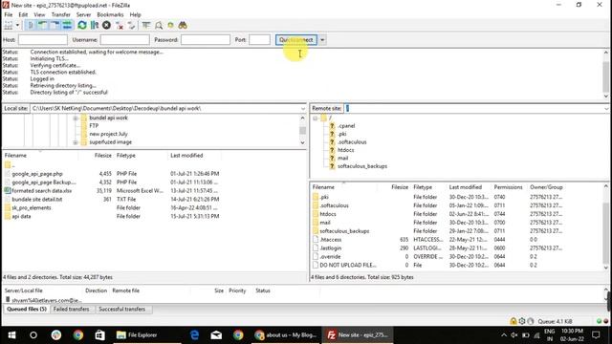The height and width of the screenshot is (344, 612).
Task: Toggle the transfer queue display
Action: (67, 26)
